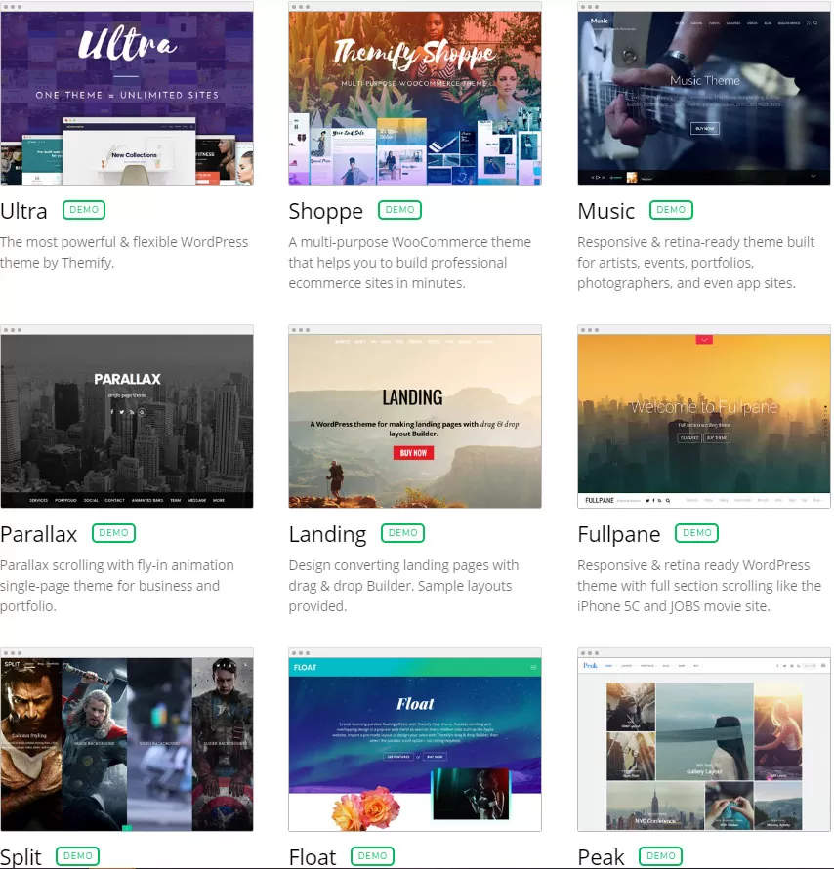
Task: Launch the Music theme demo
Action: point(671,210)
